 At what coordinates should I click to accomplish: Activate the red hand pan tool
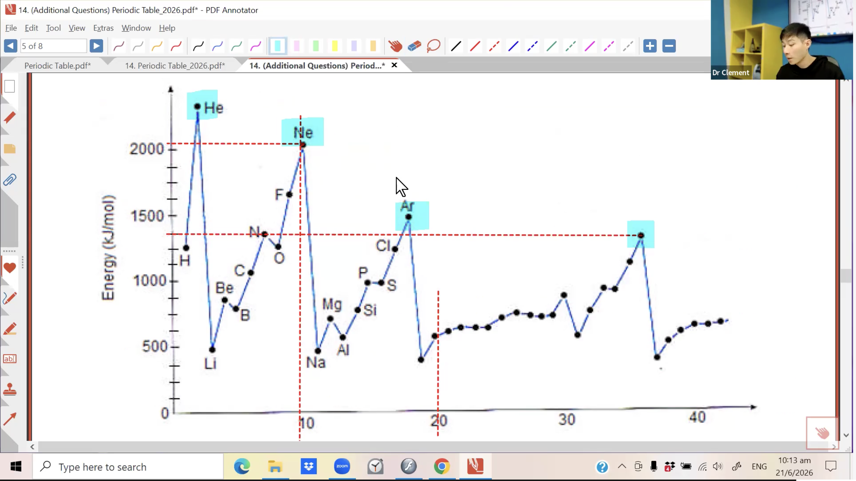[395, 46]
